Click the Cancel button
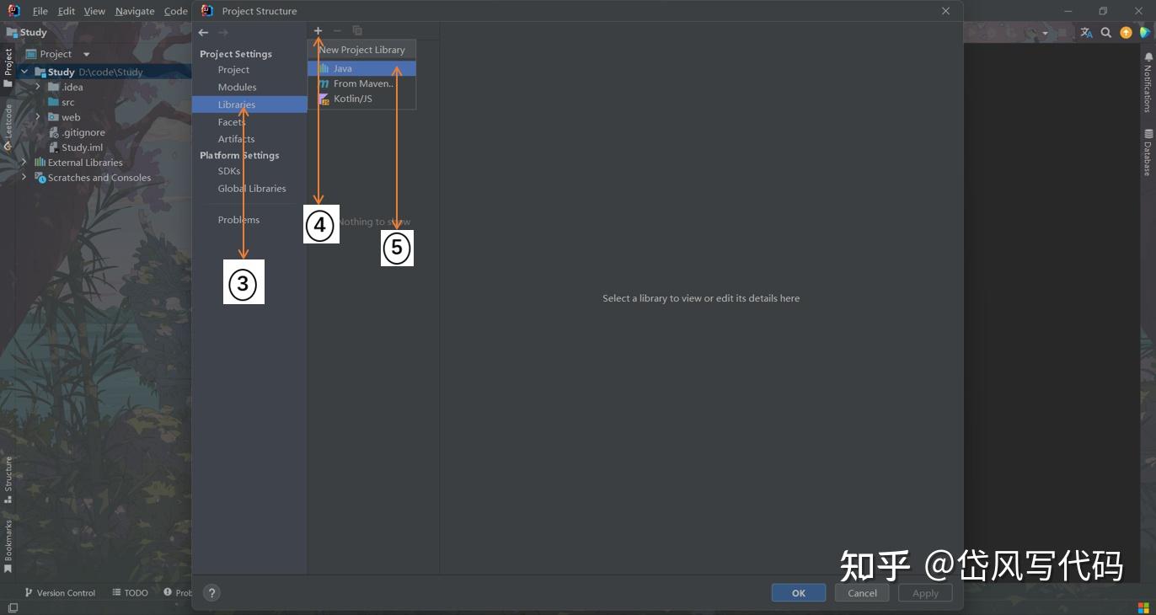Viewport: 1156px width, 615px height. point(861,592)
